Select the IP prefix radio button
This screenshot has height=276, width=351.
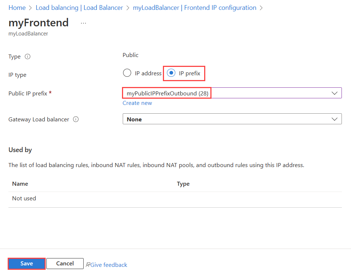point(171,73)
